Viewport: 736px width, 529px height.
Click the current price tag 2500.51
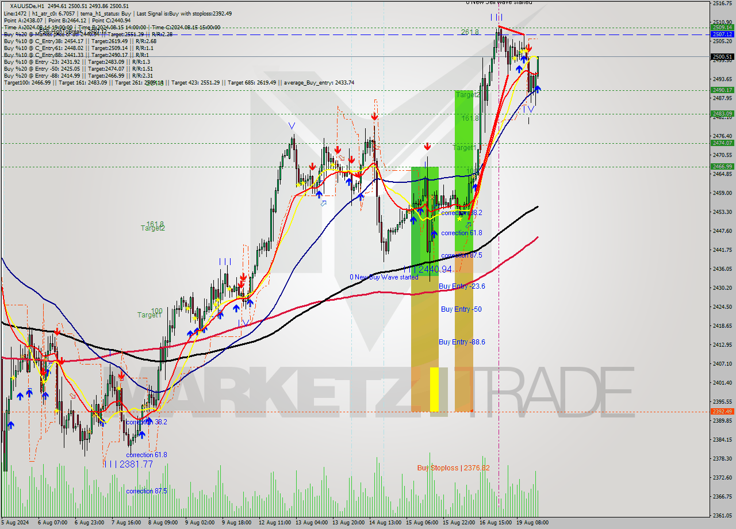(x=722, y=56)
